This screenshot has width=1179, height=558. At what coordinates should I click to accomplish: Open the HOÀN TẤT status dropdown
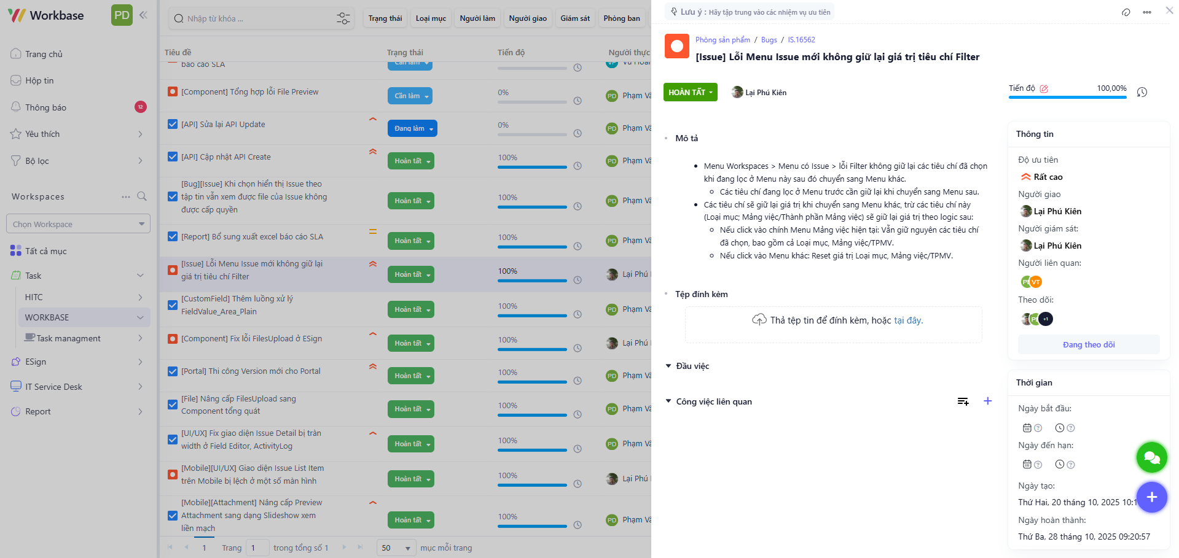click(x=690, y=92)
